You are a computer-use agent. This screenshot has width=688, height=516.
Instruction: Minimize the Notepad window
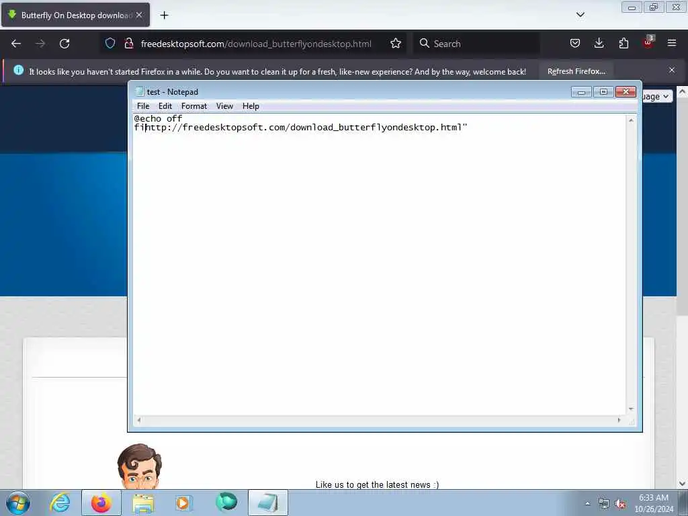[581, 91]
